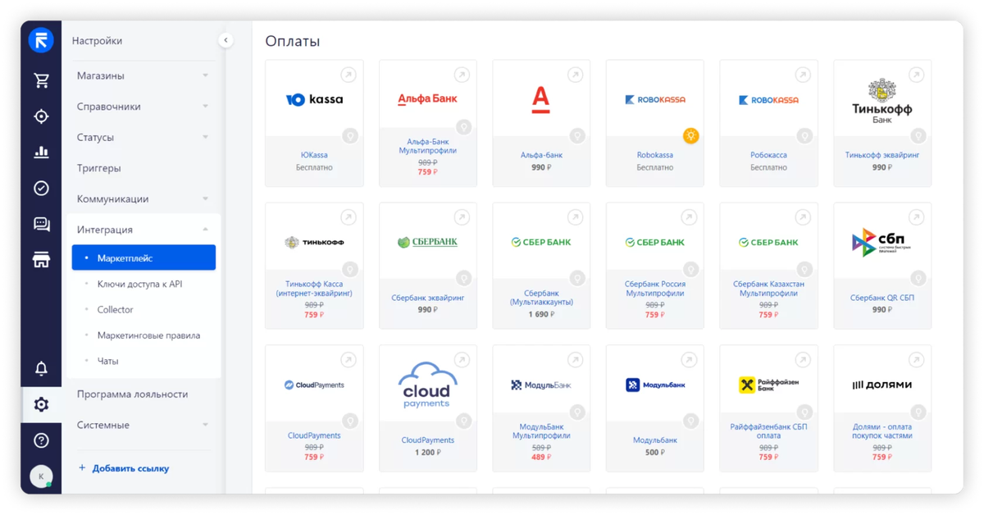The width and height of the screenshot is (984, 515).
Task: Open the ЮKassa module link
Action: tap(314, 155)
